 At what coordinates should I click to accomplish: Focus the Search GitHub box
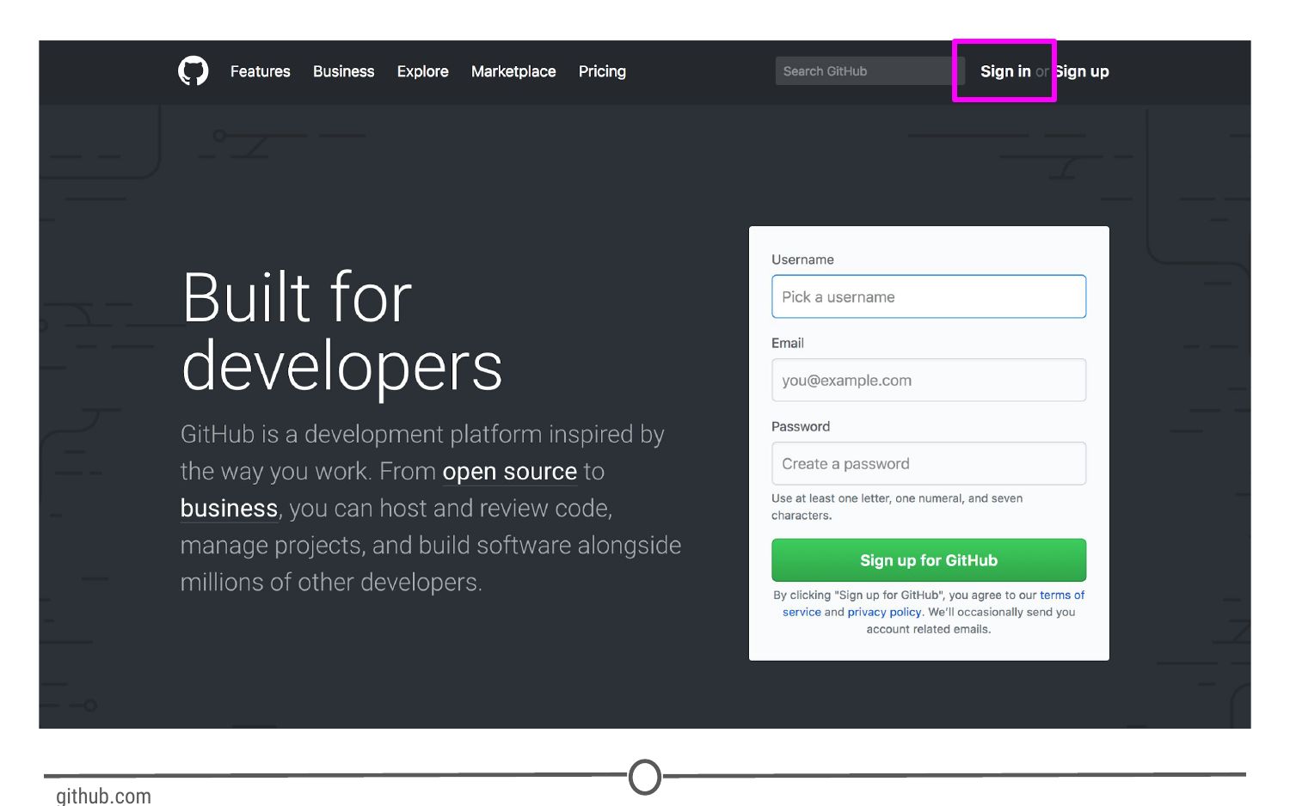point(864,71)
